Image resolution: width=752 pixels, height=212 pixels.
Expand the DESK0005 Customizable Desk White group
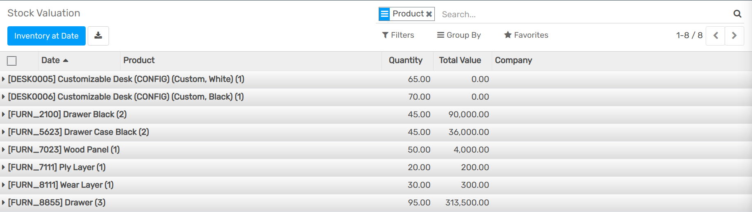[376, 79]
